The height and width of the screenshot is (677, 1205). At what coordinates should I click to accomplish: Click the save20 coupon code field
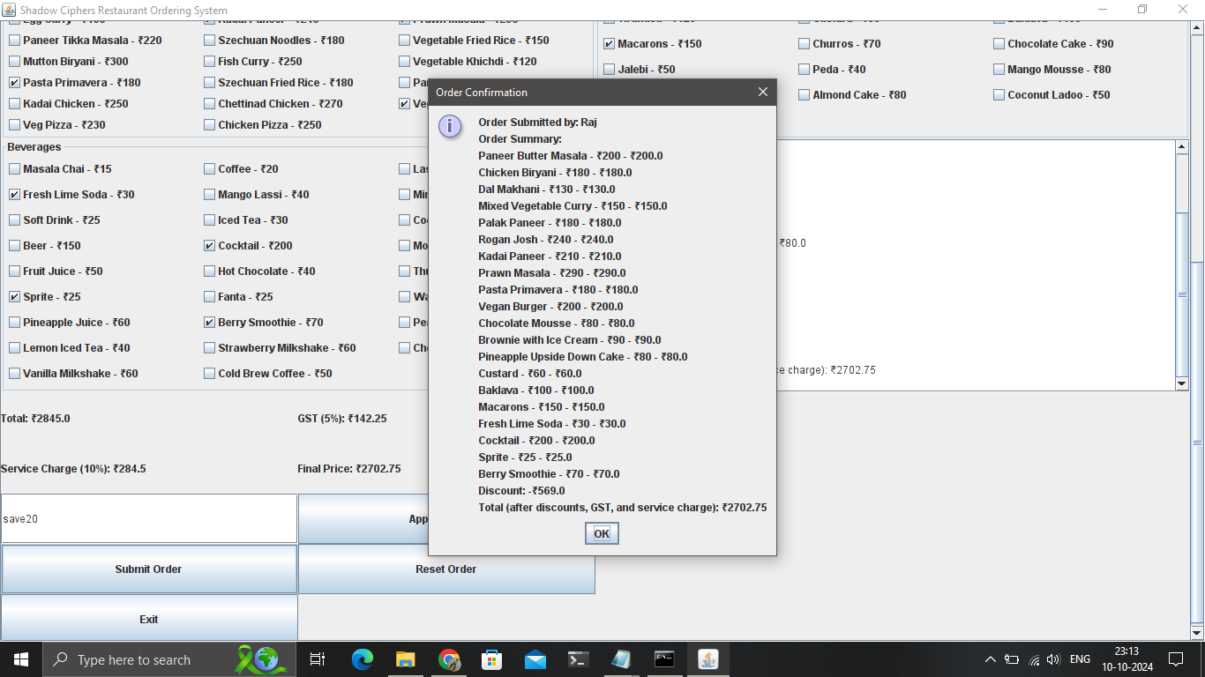pos(148,519)
